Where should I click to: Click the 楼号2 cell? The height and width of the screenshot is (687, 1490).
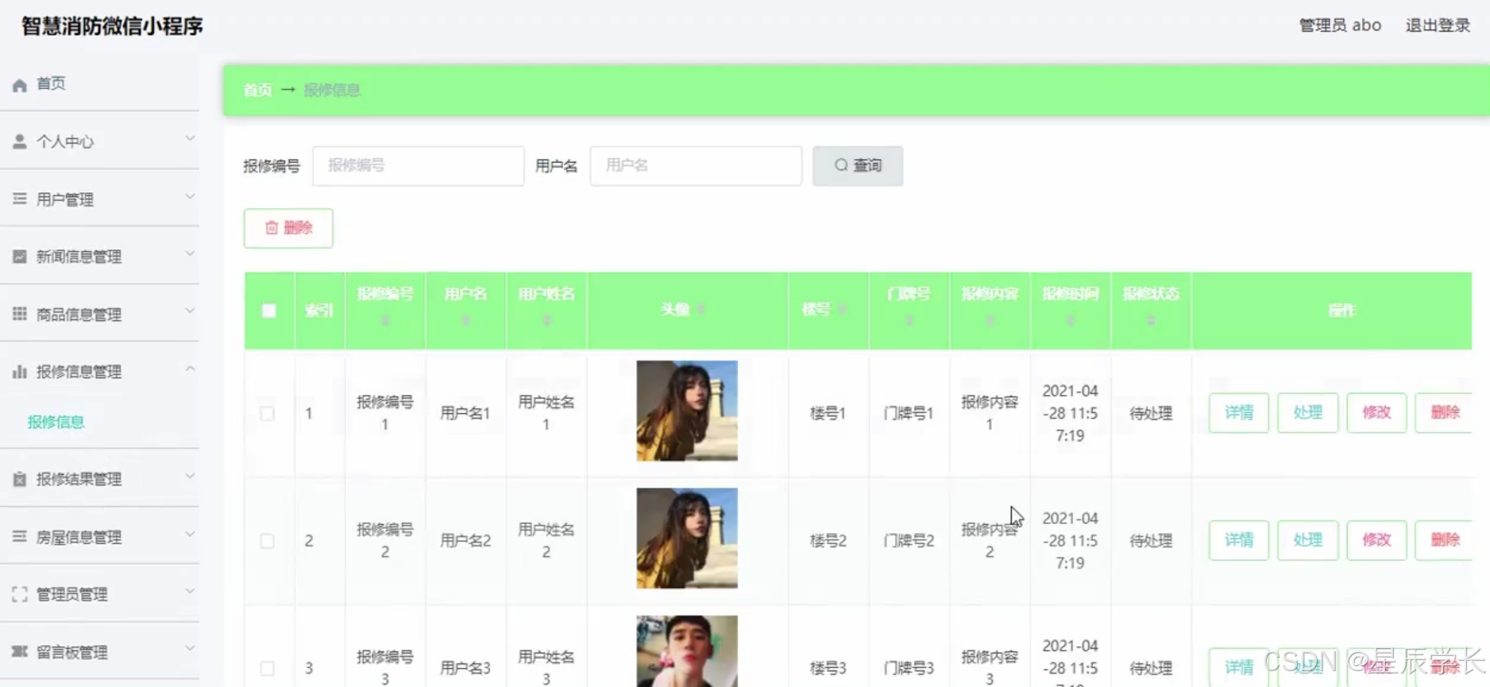(x=828, y=541)
